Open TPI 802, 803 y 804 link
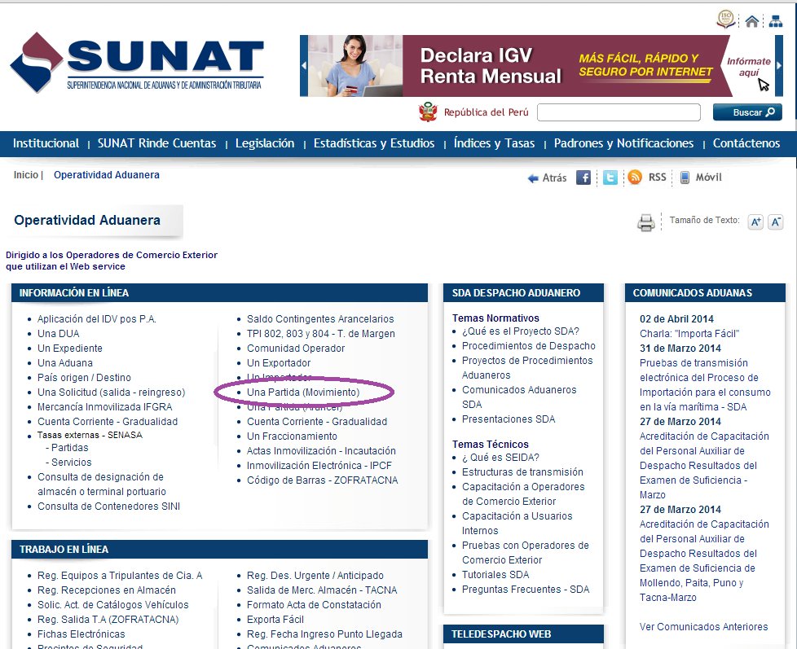797x649 pixels. (x=321, y=334)
